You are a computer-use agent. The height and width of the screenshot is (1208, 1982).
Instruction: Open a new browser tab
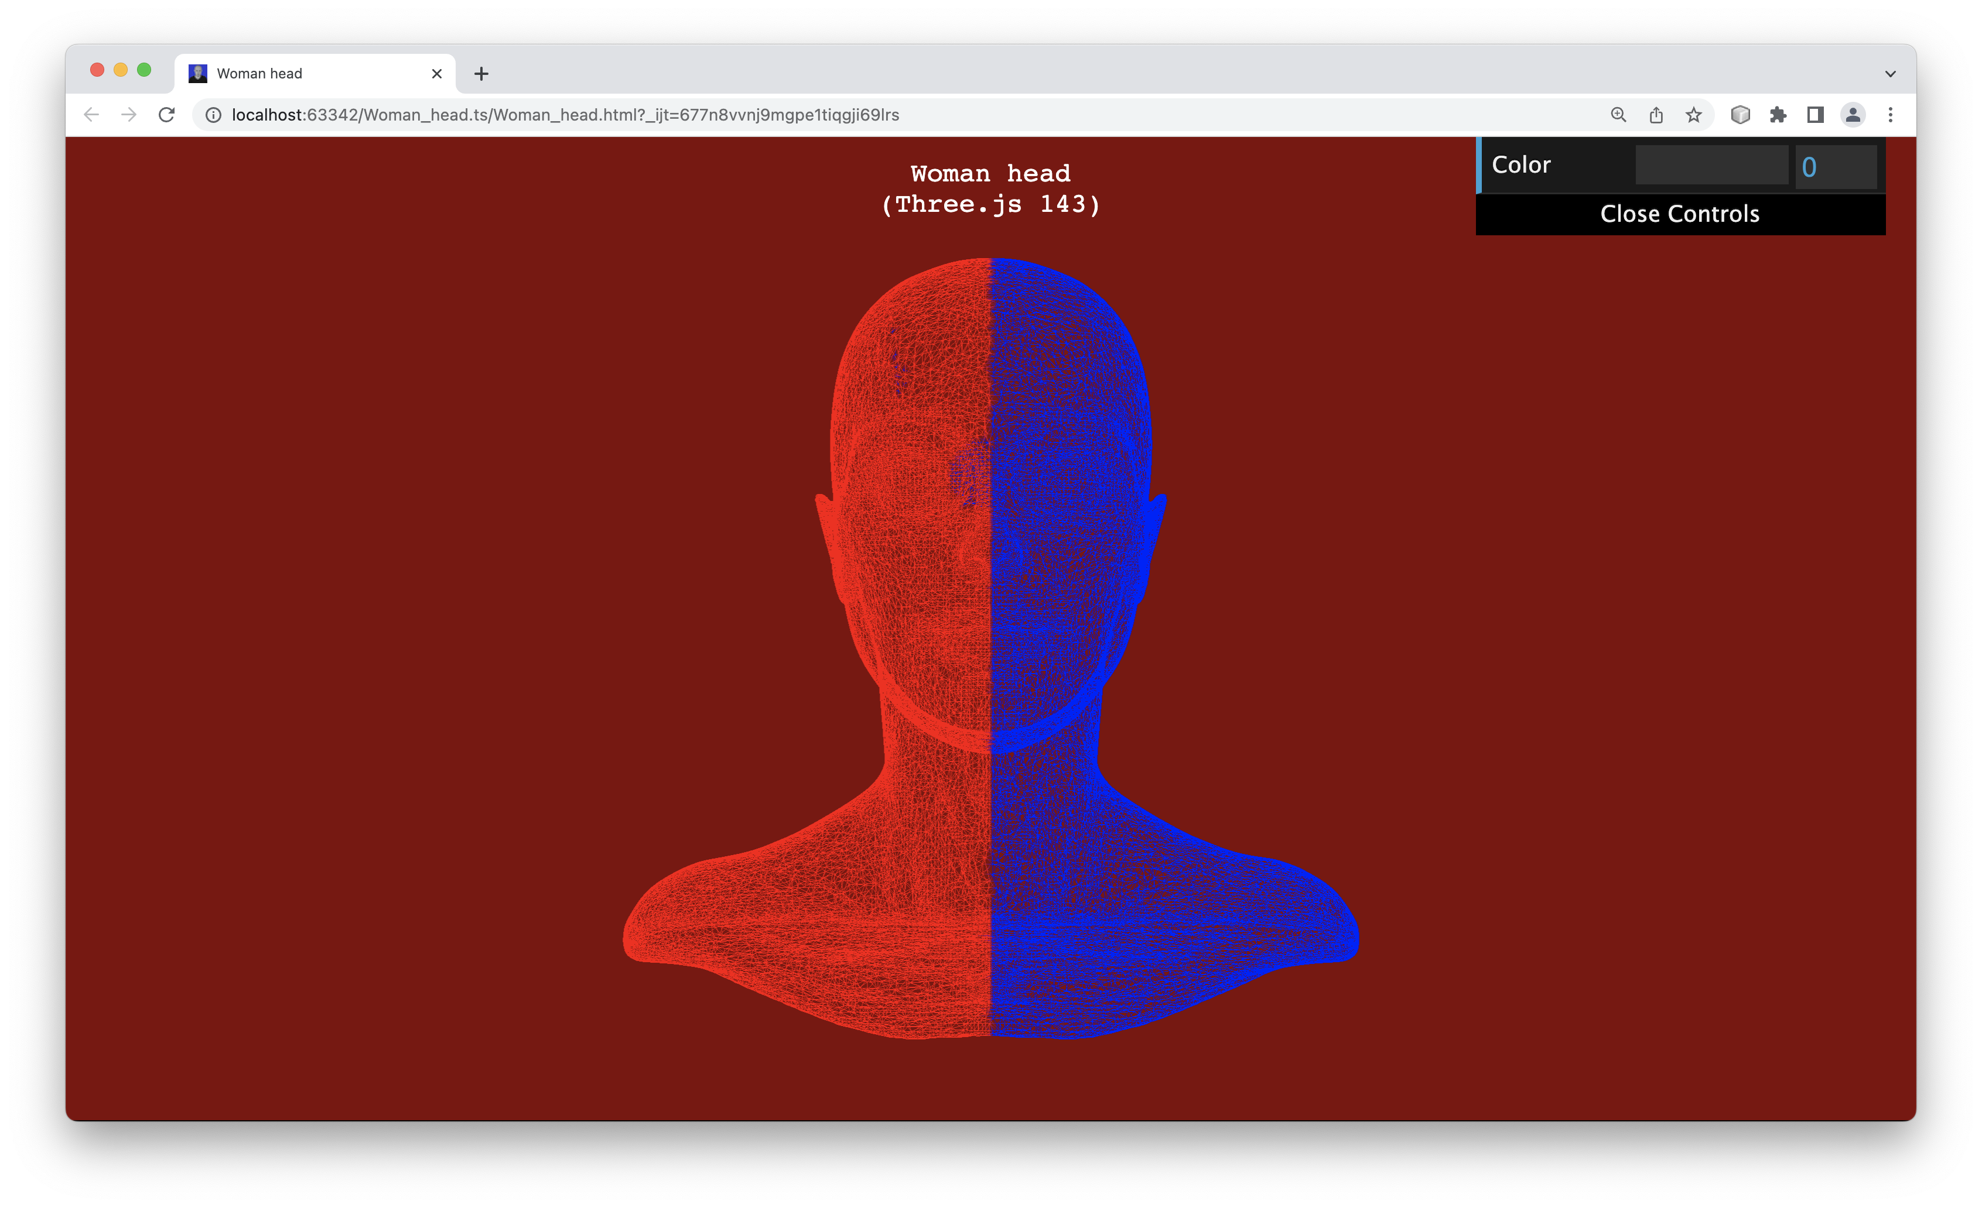pyautogui.click(x=481, y=74)
